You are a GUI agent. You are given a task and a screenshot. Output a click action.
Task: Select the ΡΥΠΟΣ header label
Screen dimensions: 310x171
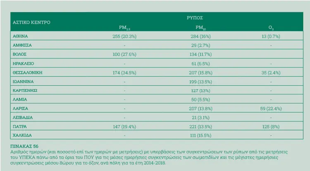[x=195, y=18]
